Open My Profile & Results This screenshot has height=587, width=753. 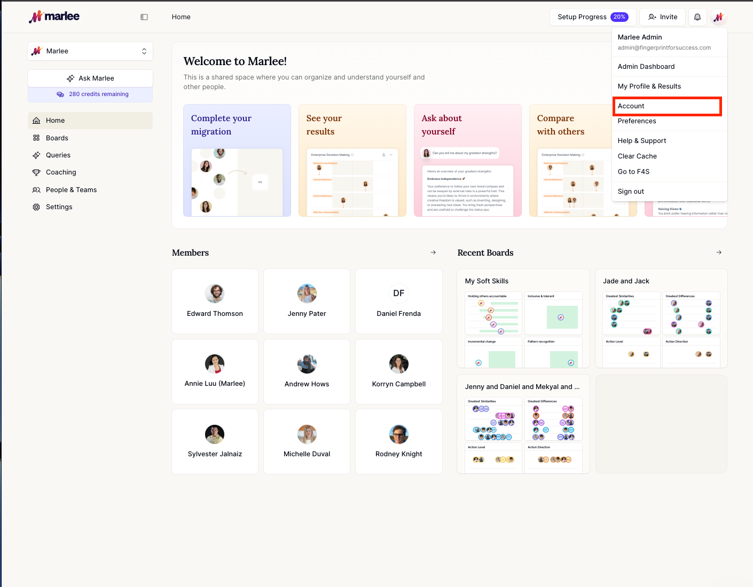coord(670,86)
